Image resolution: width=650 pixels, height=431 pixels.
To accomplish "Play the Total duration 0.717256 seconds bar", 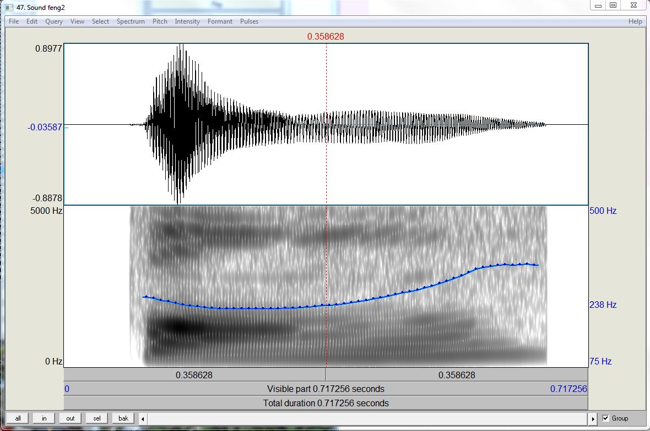I will [x=326, y=403].
